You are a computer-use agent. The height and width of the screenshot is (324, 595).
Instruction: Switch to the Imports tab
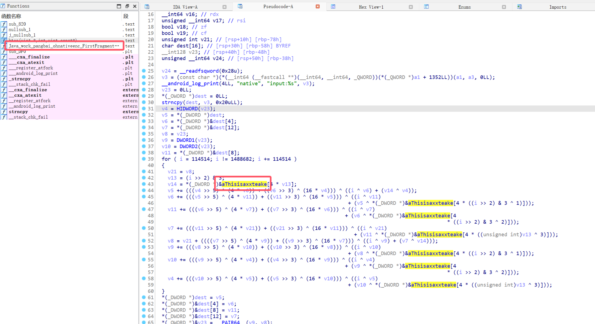pos(558,7)
